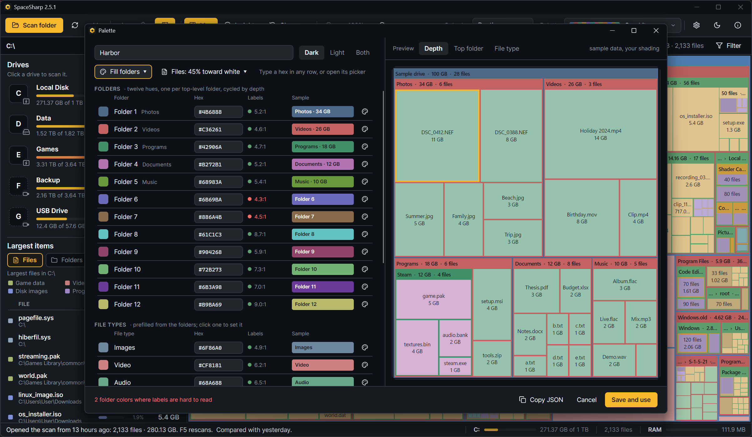Click hex field #B272B1 for Documents

pos(218,164)
